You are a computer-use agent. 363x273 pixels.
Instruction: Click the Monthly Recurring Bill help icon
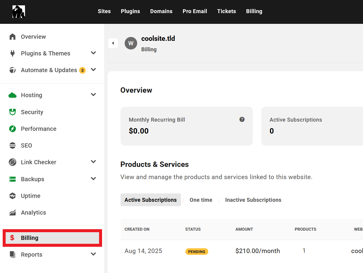point(242,120)
